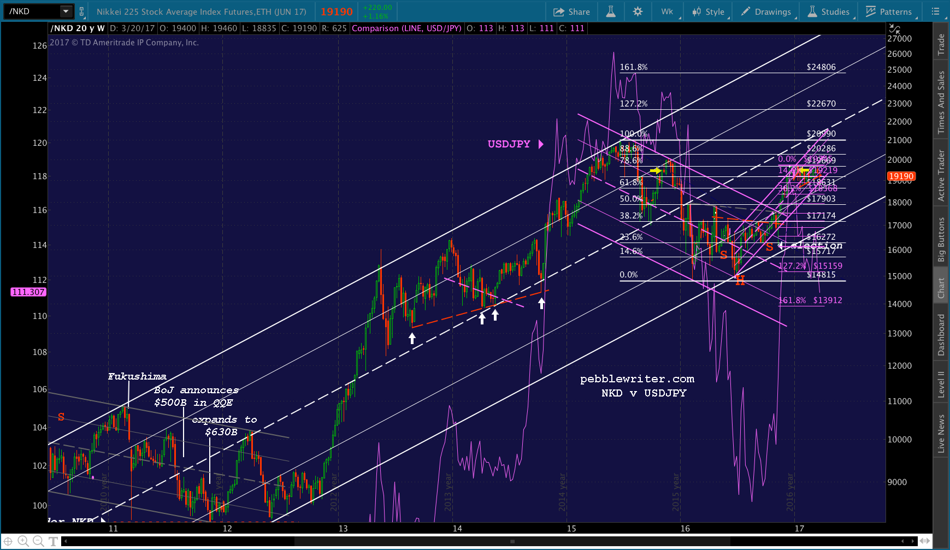Open the Drawings menu

[x=766, y=11]
